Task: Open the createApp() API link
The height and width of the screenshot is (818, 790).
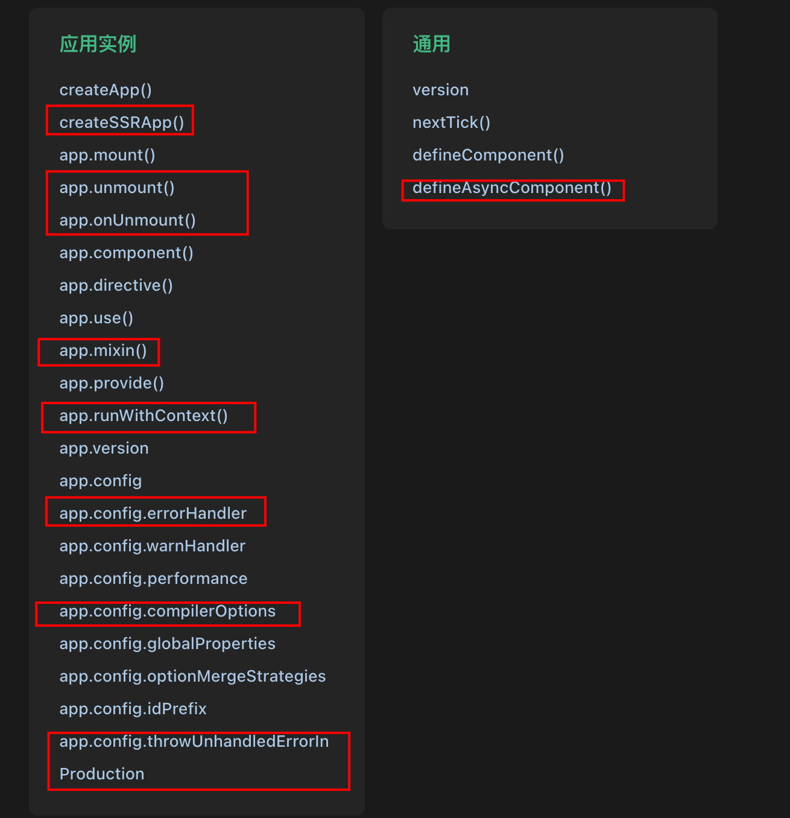Action: (x=106, y=90)
